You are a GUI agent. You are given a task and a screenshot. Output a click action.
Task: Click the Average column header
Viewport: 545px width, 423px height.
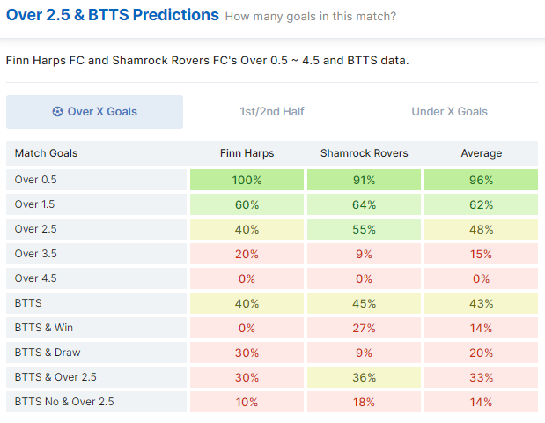[x=481, y=153]
